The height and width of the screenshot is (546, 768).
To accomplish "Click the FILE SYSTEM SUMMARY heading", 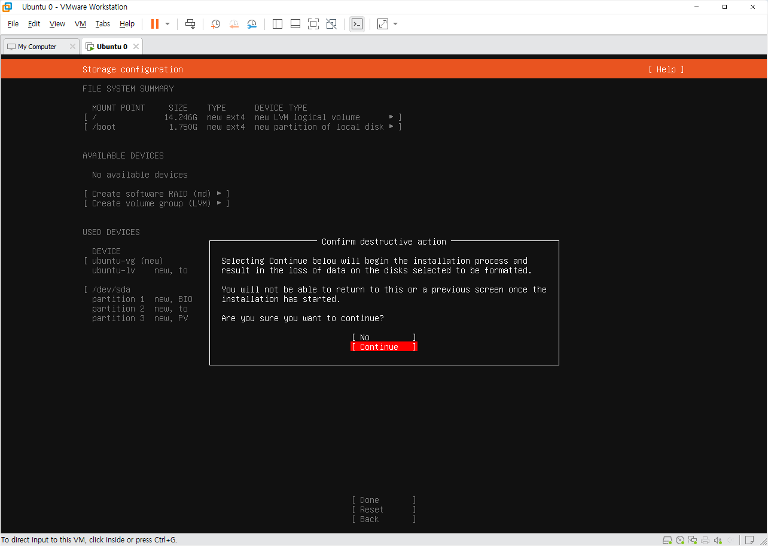I will click(128, 89).
